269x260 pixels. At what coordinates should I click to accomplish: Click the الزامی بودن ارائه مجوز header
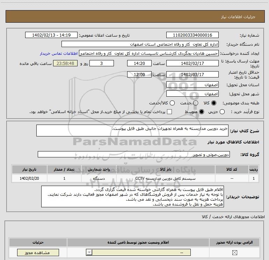[234, 242]
